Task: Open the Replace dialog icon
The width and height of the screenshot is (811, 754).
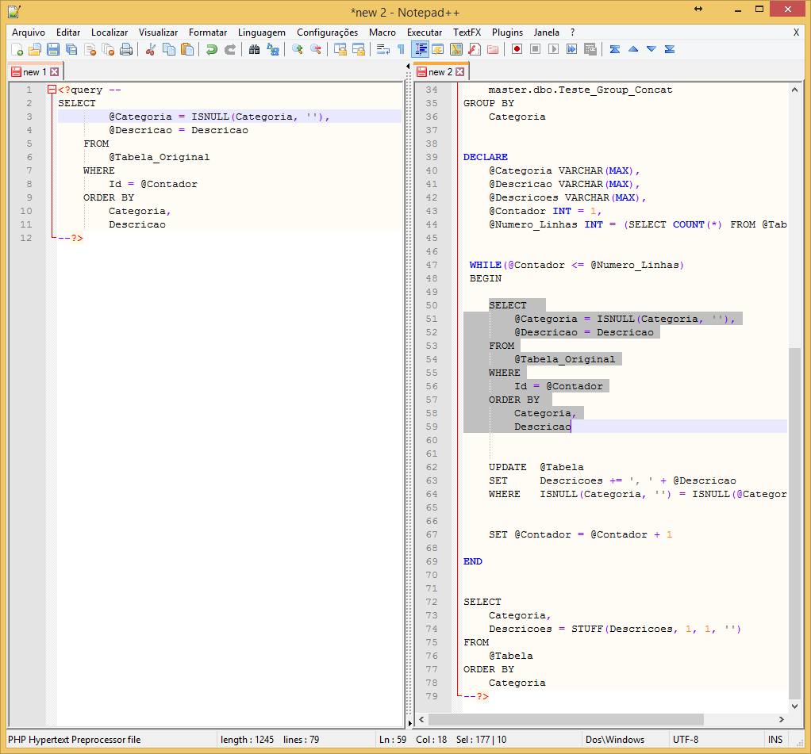Action: [x=272, y=50]
